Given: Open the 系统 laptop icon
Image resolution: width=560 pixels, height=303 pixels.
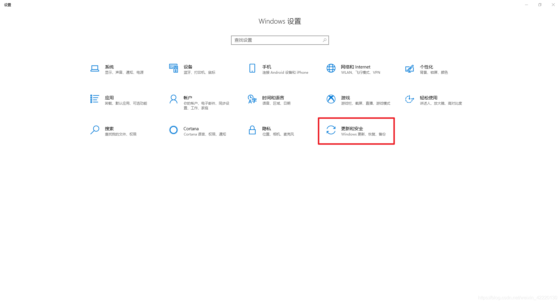Looking at the screenshot, I should [95, 68].
